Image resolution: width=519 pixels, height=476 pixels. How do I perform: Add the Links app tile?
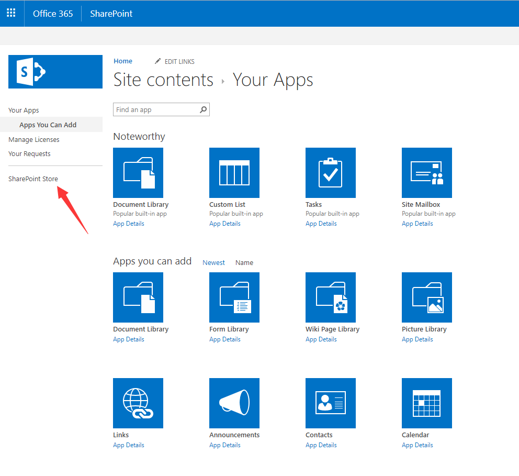click(x=138, y=403)
